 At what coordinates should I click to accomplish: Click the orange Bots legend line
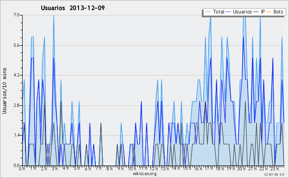[x=269, y=12]
